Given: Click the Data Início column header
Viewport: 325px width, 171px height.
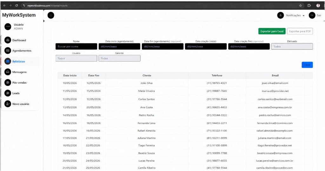Looking at the screenshot, I should (x=70, y=76).
